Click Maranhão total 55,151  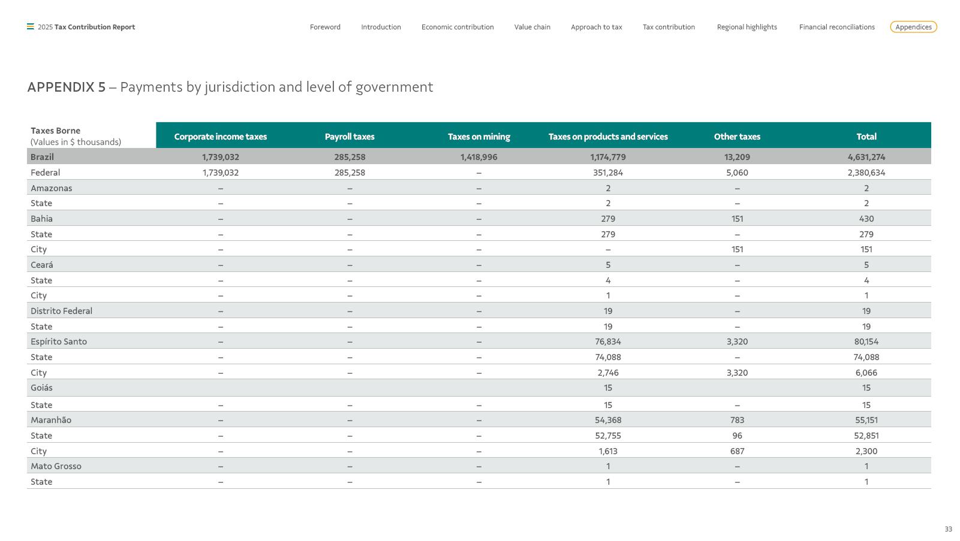tap(866, 420)
